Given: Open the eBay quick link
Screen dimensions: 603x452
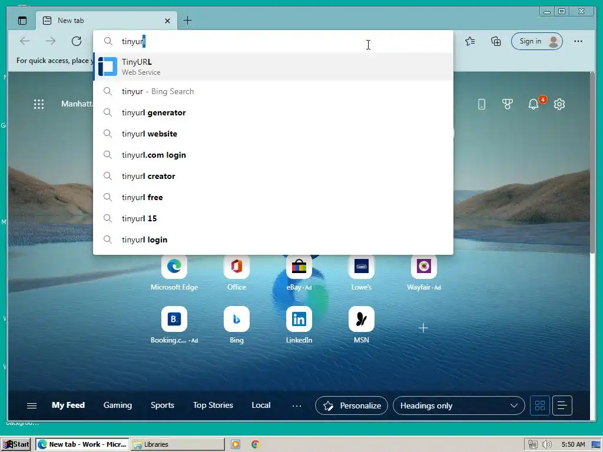Looking at the screenshot, I should click(299, 272).
